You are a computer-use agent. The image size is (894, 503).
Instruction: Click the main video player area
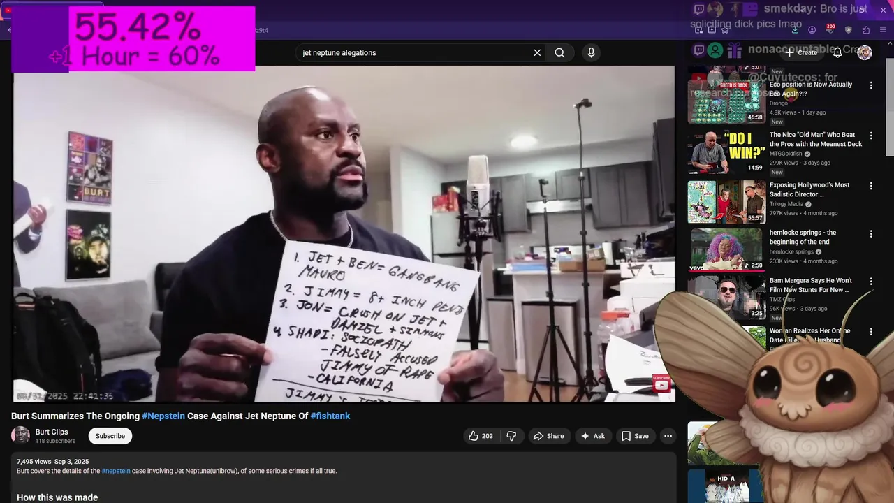tap(344, 234)
